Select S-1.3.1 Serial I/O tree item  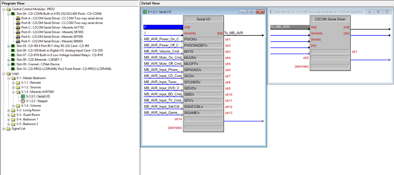click(38, 96)
